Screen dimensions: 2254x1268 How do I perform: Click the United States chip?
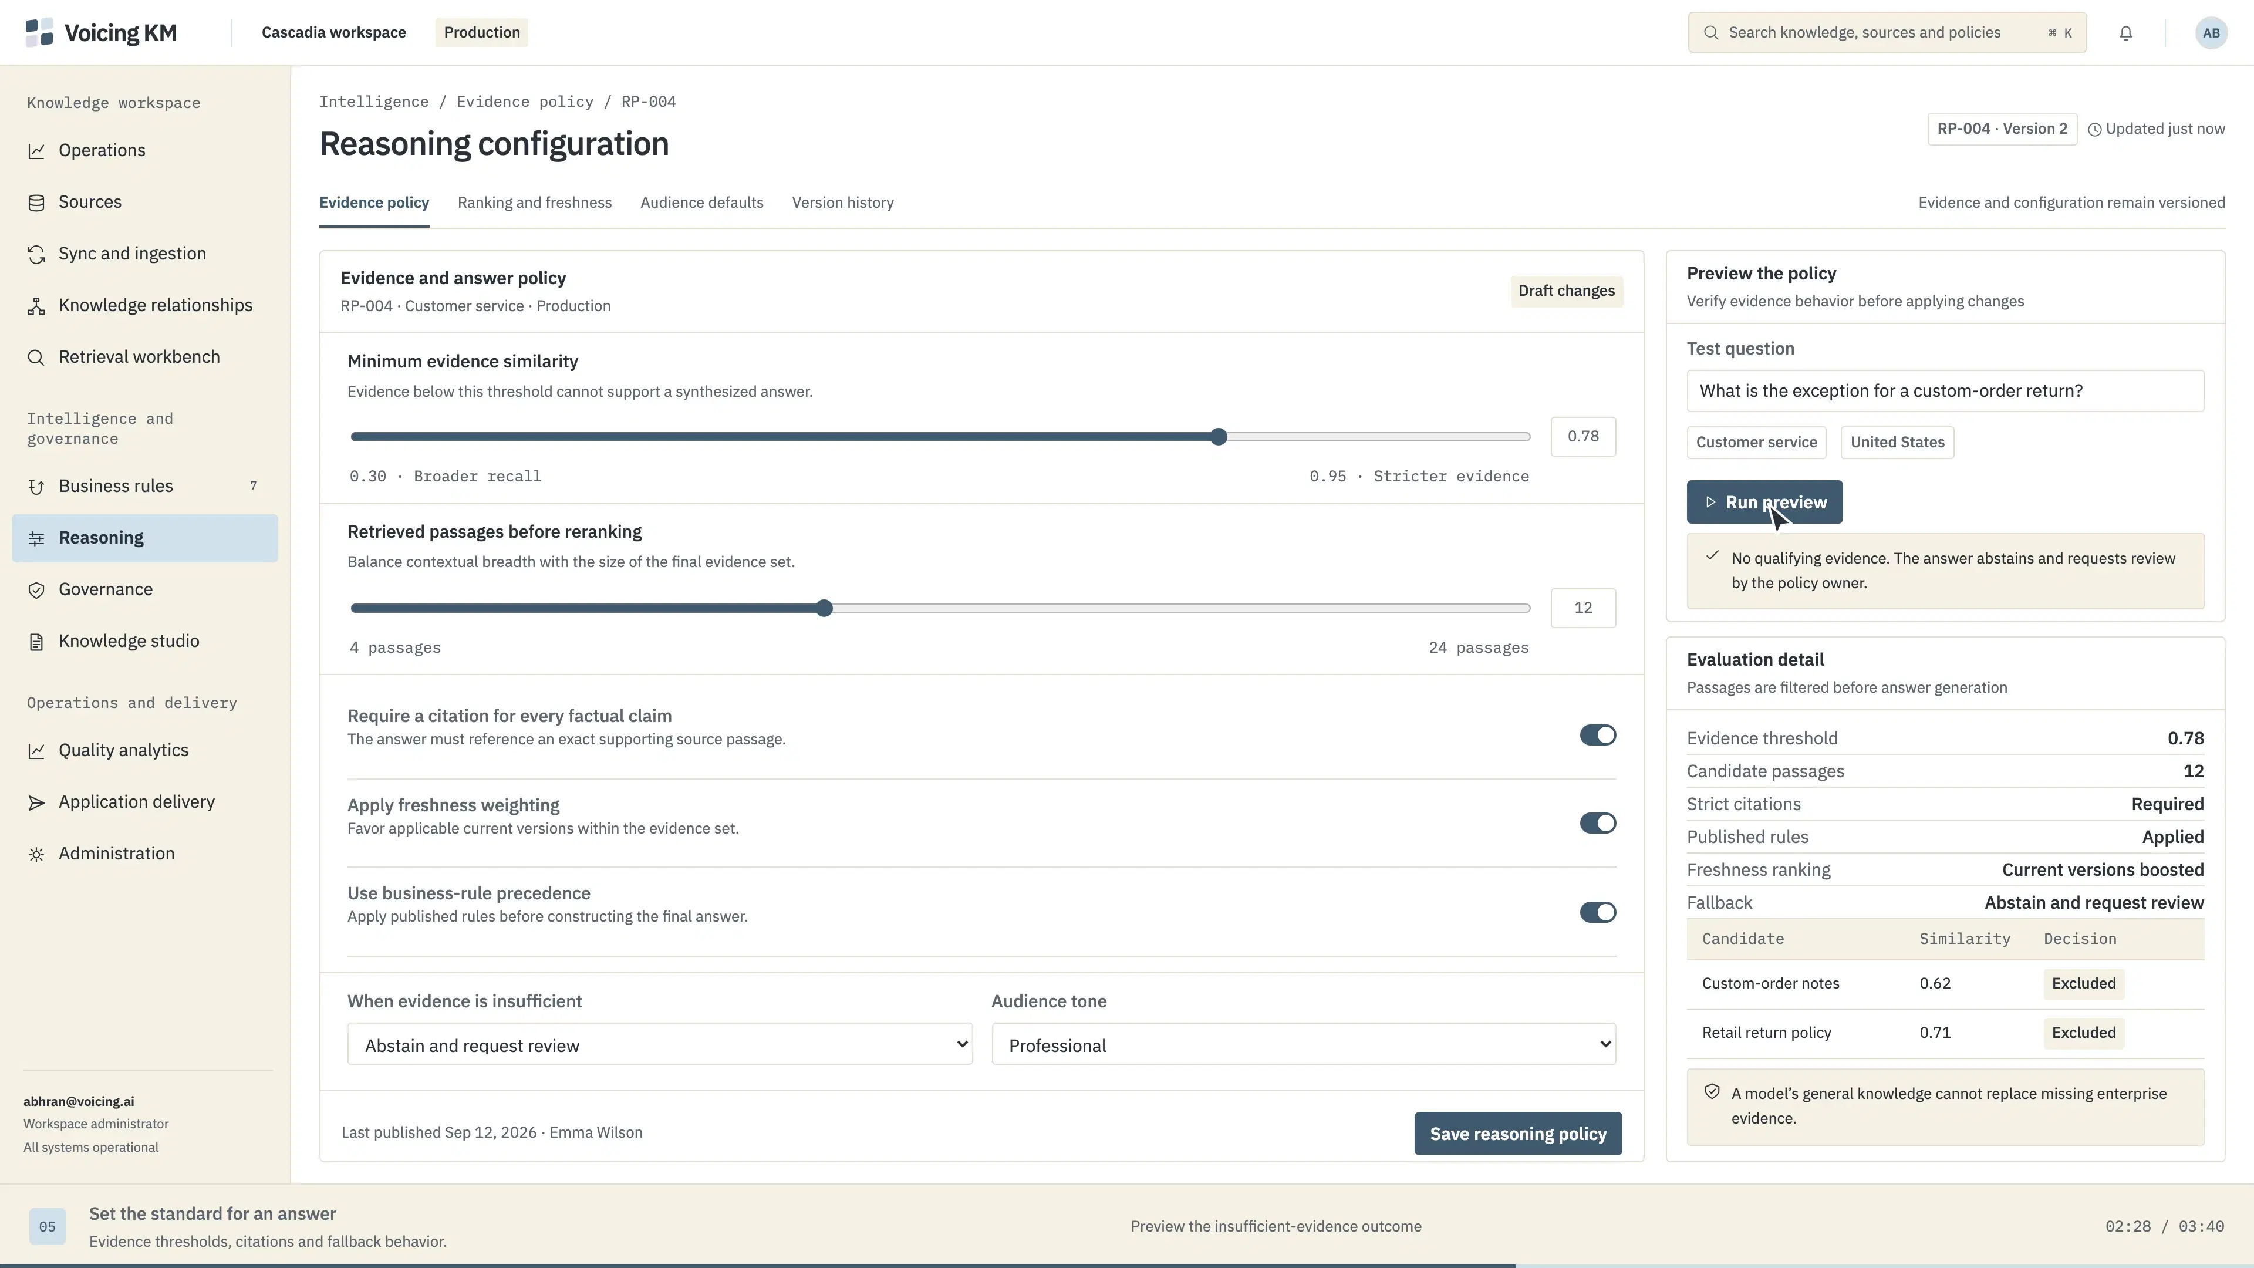[1897, 442]
